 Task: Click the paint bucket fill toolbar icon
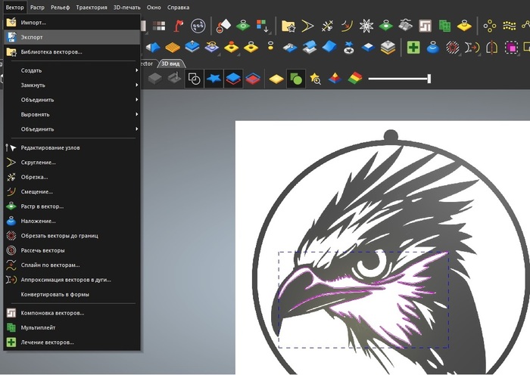point(223,26)
